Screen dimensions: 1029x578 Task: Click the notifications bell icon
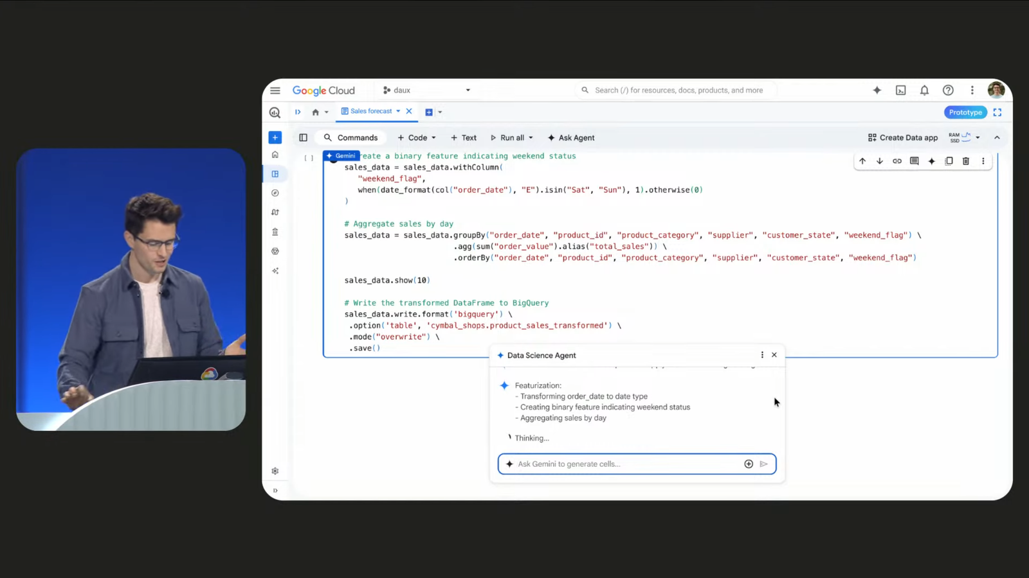[x=924, y=91]
